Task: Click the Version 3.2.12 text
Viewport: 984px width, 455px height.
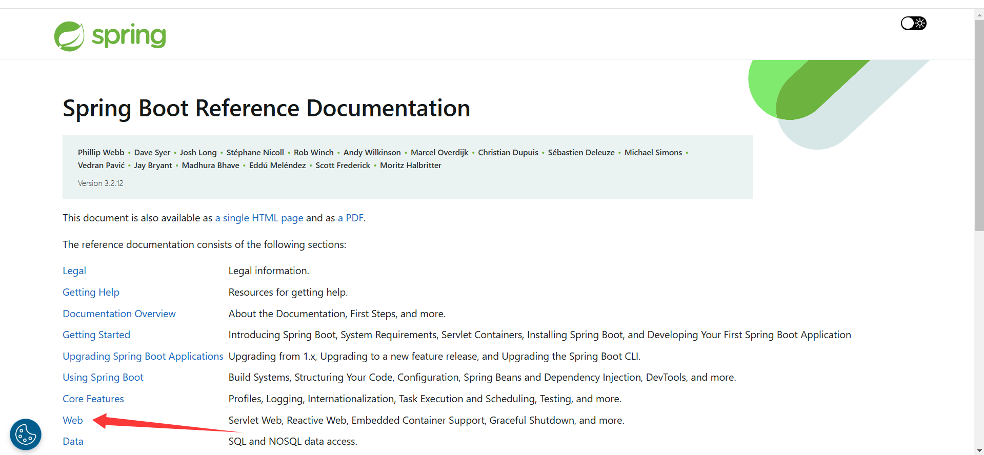Action: click(x=101, y=183)
